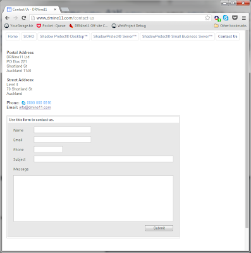The height and width of the screenshot is (253, 251).
Task: Select the Contact Us - DRNine11 tab
Action: pos(32,9)
